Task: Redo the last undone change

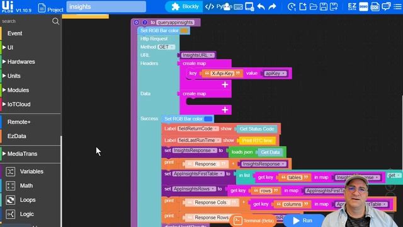Action: (x=272, y=7)
